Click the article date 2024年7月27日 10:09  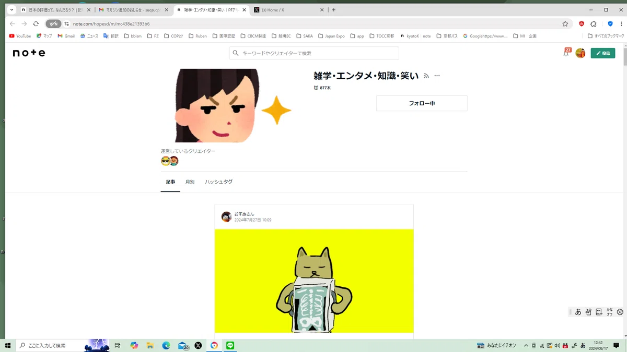click(252, 220)
